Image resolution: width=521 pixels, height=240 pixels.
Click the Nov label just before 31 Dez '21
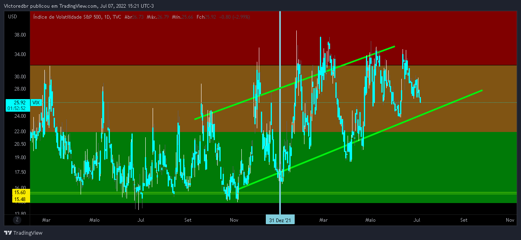coord(234,220)
